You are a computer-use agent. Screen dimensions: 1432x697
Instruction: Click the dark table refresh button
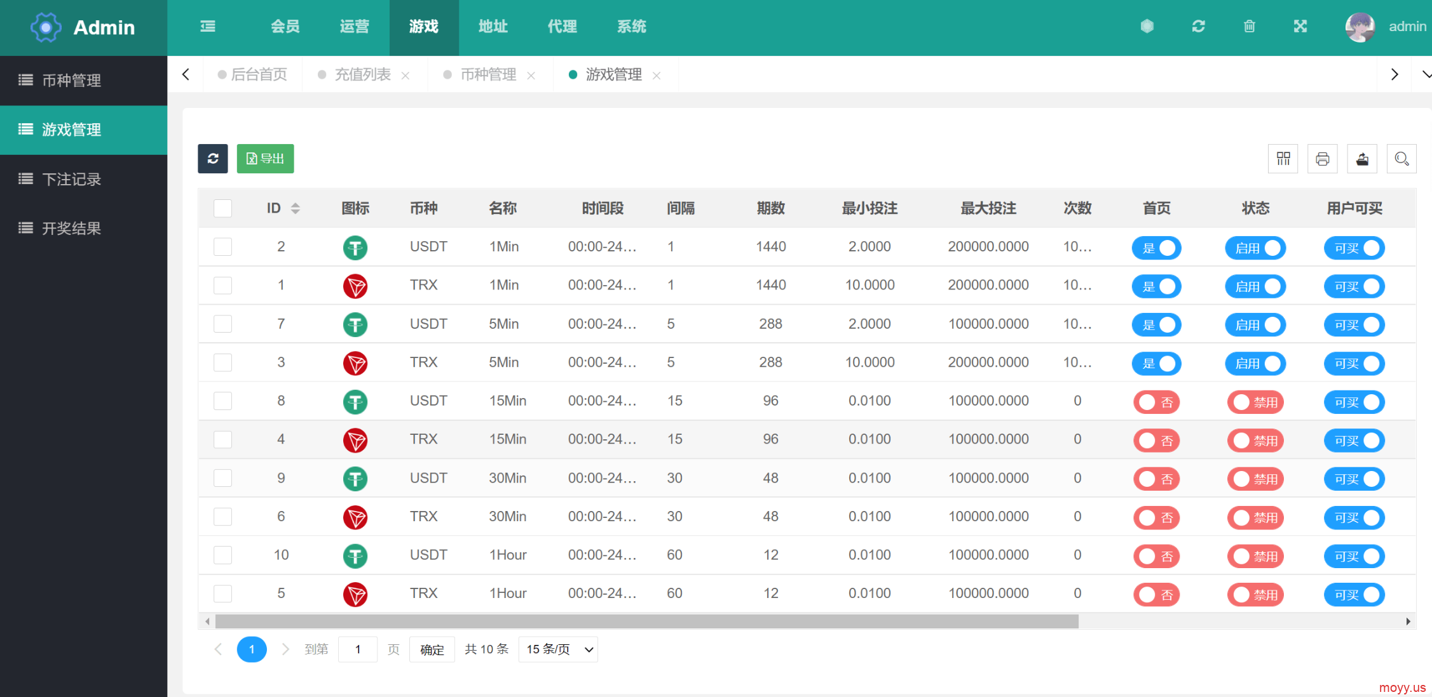[x=213, y=159]
